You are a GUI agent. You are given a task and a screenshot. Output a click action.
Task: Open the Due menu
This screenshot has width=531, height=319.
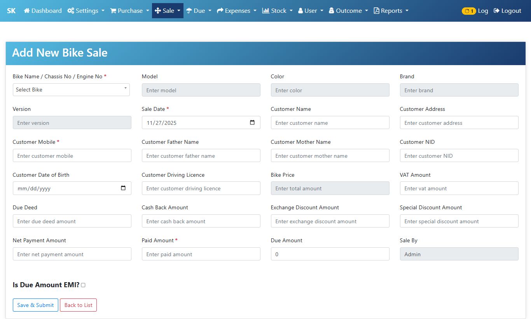pyautogui.click(x=199, y=11)
